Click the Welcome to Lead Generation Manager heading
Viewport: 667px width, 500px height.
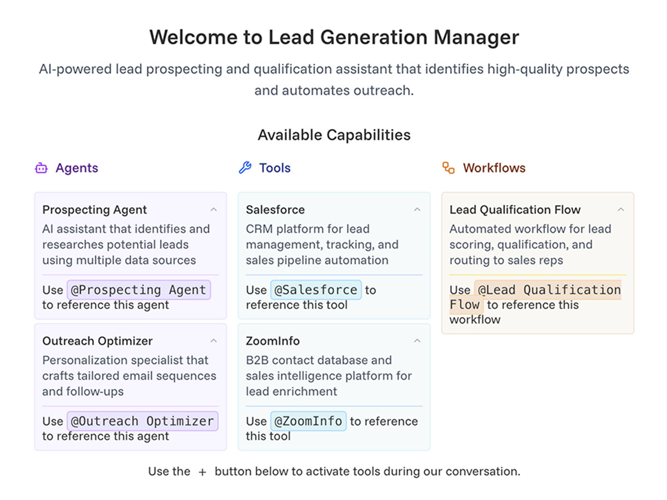pos(334,37)
